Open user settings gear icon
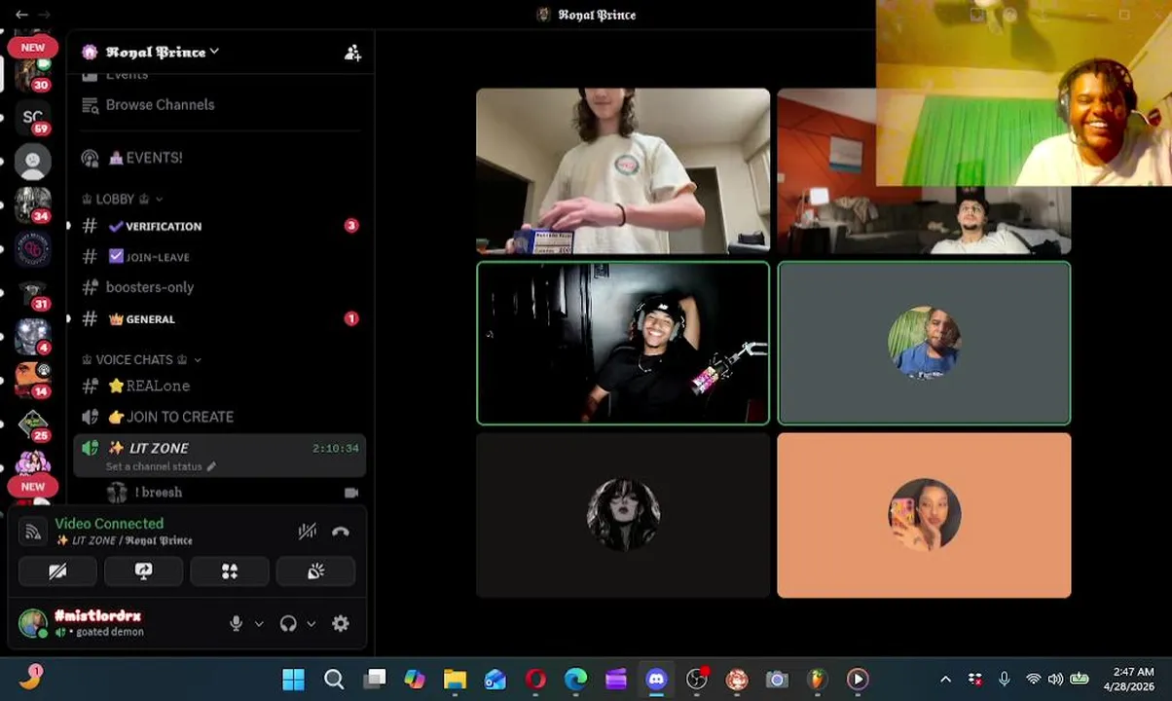The height and width of the screenshot is (701, 1172). [x=341, y=624]
